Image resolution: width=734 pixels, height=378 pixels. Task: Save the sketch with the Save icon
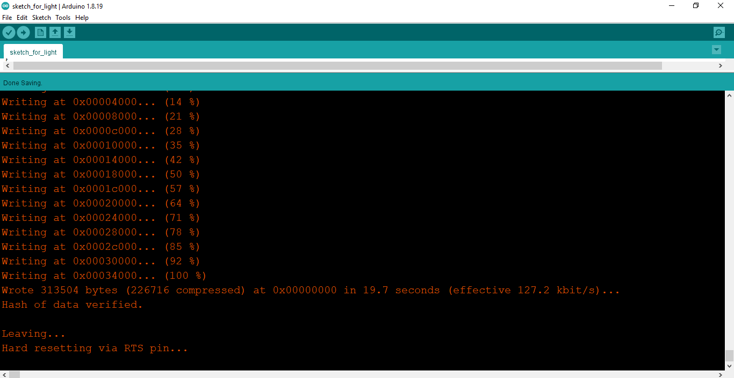point(70,32)
